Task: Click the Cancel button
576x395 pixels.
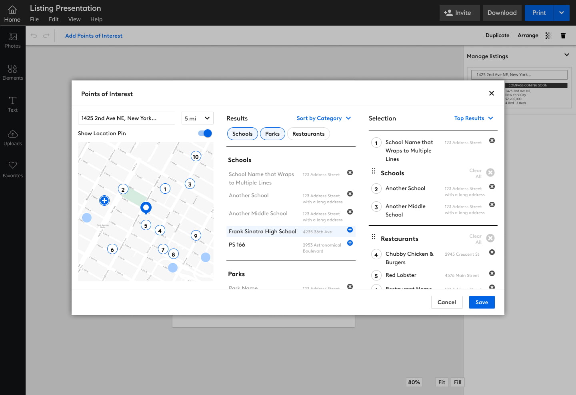Action: tap(446, 302)
